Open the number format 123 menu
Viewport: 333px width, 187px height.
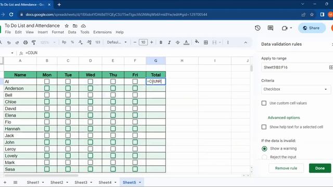point(98,42)
